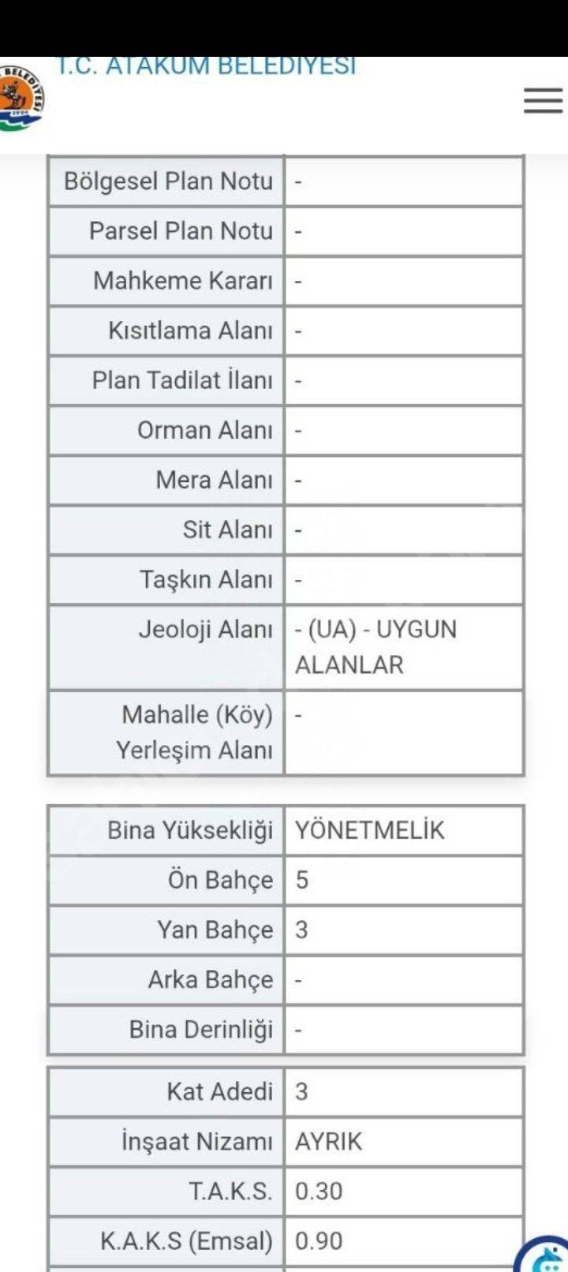Click the Kısıtlama Alanı label

pos(190,331)
